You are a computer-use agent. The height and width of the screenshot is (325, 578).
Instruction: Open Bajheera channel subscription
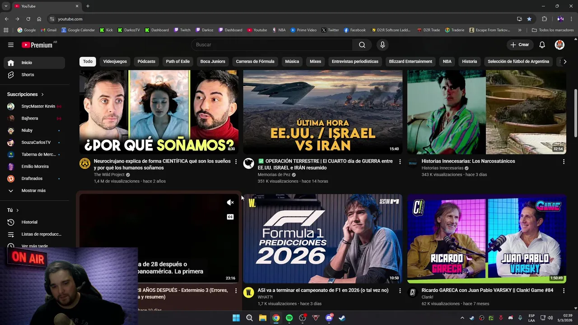pyautogui.click(x=34, y=118)
